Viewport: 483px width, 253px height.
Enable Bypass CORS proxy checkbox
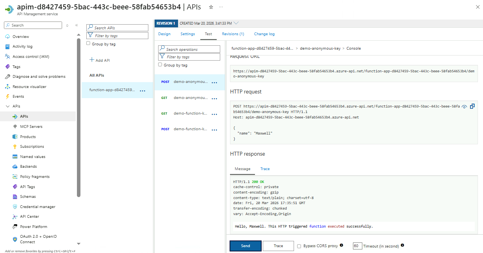click(x=299, y=246)
